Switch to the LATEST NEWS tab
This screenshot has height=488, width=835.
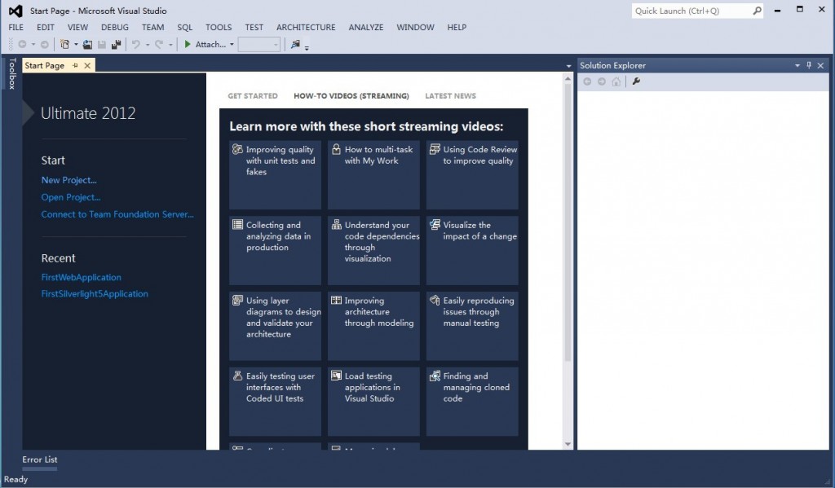click(x=450, y=96)
